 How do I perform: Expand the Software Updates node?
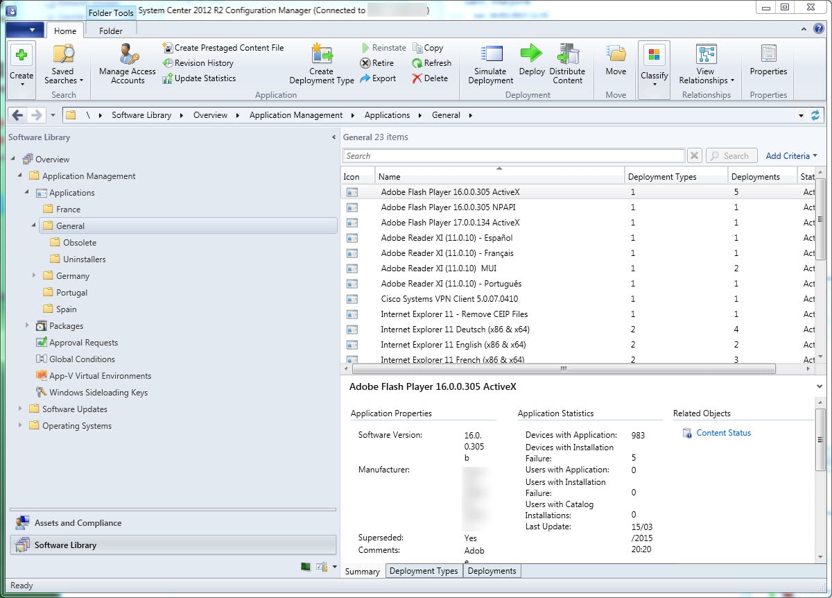pos(20,409)
